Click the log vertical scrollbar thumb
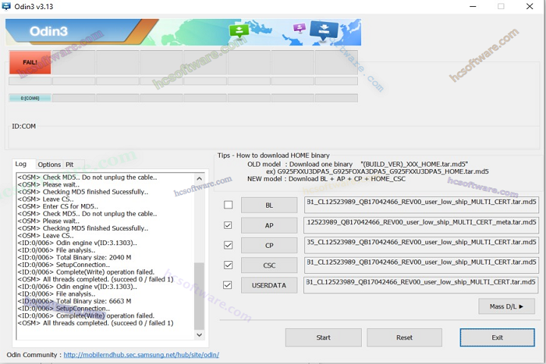The image size is (546, 364). click(199, 296)
